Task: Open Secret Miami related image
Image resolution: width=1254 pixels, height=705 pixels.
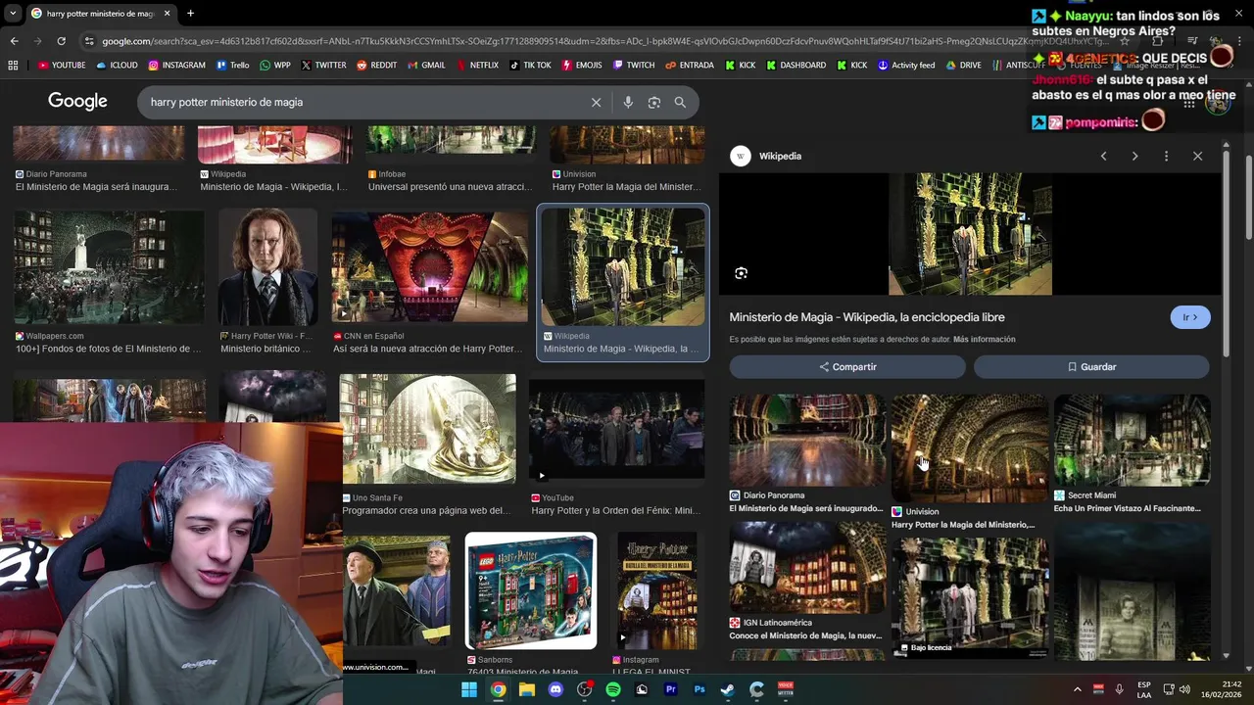Action: 1132,441
